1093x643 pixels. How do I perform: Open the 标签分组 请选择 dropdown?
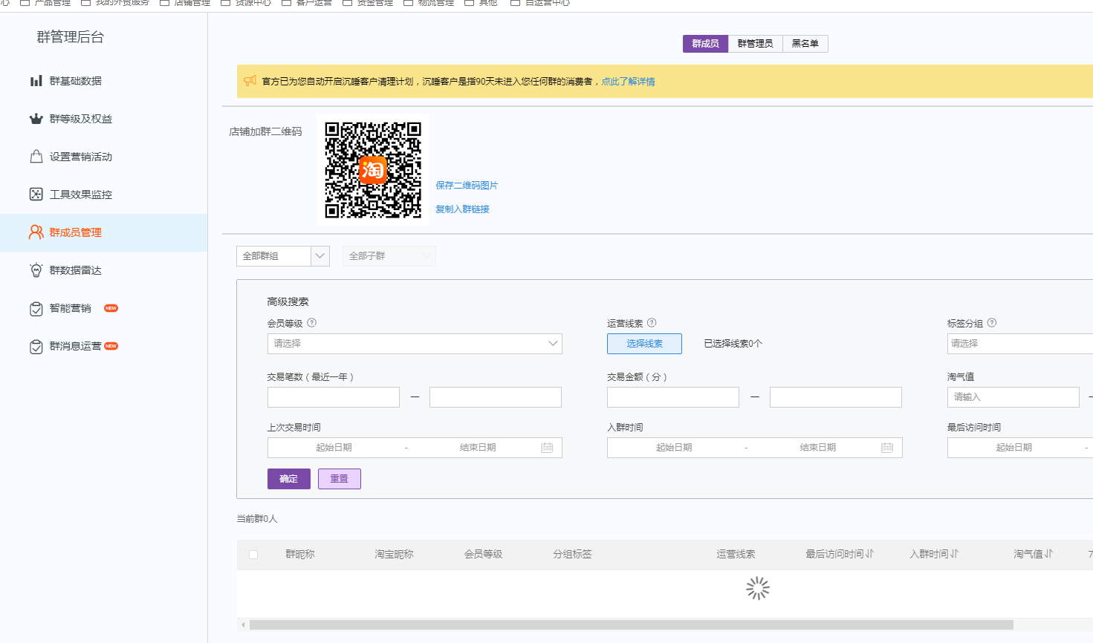point(1018,344)
